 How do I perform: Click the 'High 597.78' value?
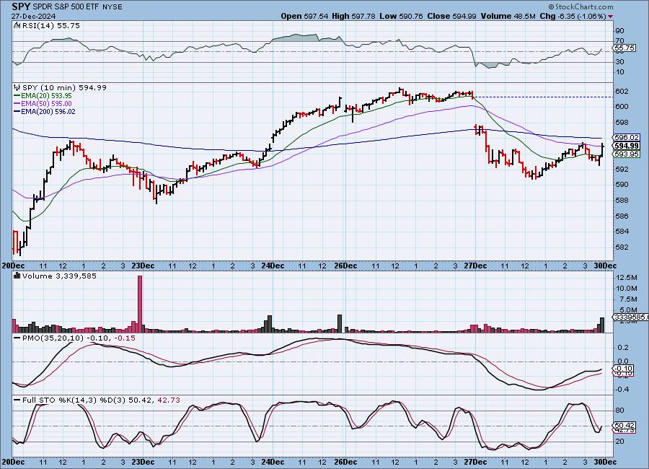coord(353,16)
